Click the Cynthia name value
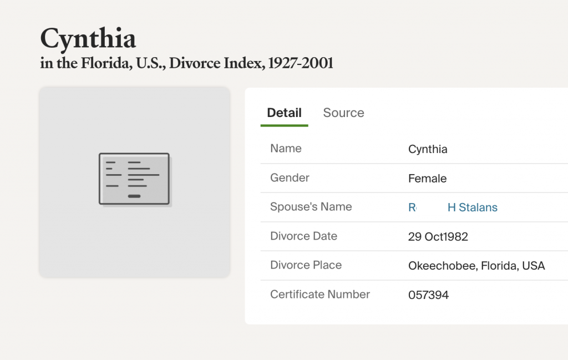Viewport: 568px width, 360px height. [x=428, y=149]
